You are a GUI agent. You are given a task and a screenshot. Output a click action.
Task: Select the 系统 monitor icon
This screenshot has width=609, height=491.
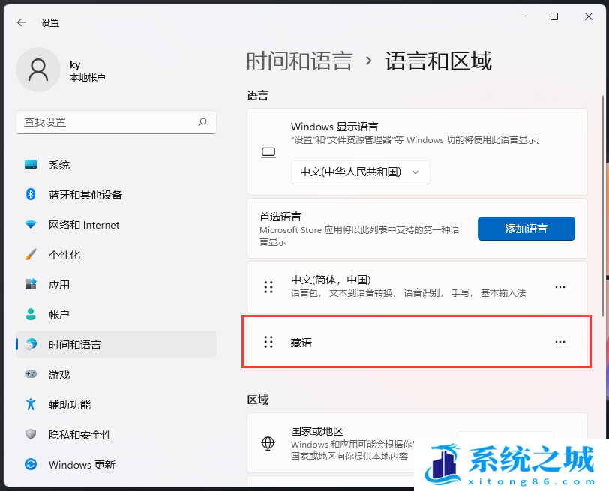coord(31,165)
